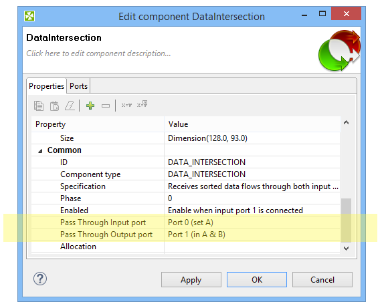Click the Cancel button
Viewport: 382px width, 306px height.
pos(322,280)
